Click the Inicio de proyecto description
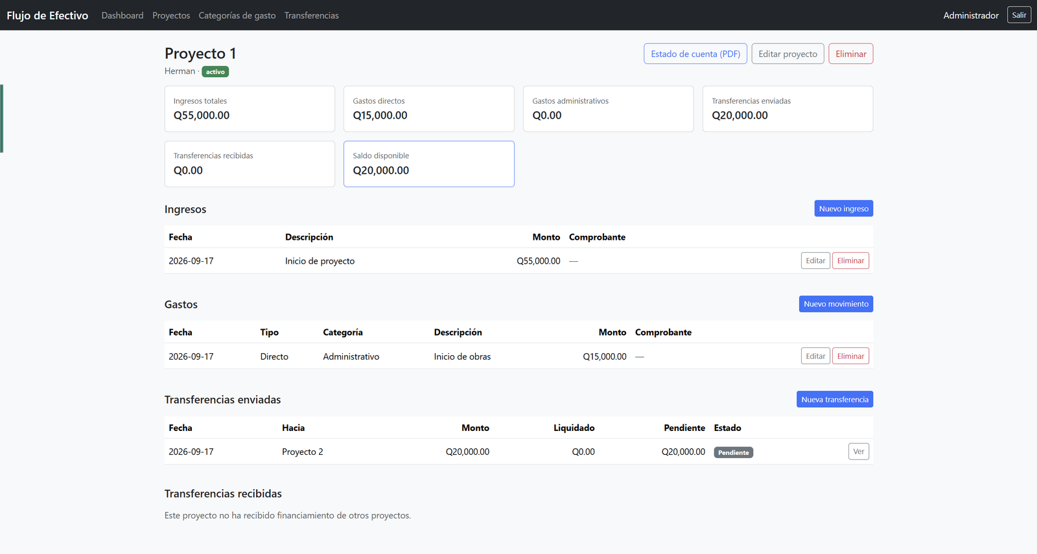Viewport: 1037px width, 554px height. coord(320,261)
